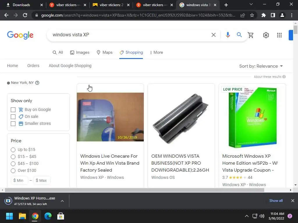This screenshot has width=298, height=223.
Task: Open a new browser tab
Action: [226, 5]
